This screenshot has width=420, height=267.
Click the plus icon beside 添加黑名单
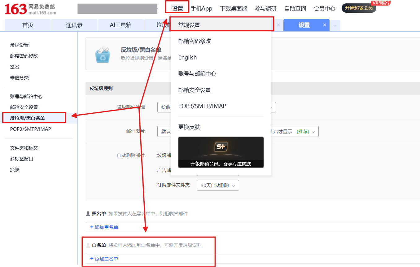click(x=92, y=227)
